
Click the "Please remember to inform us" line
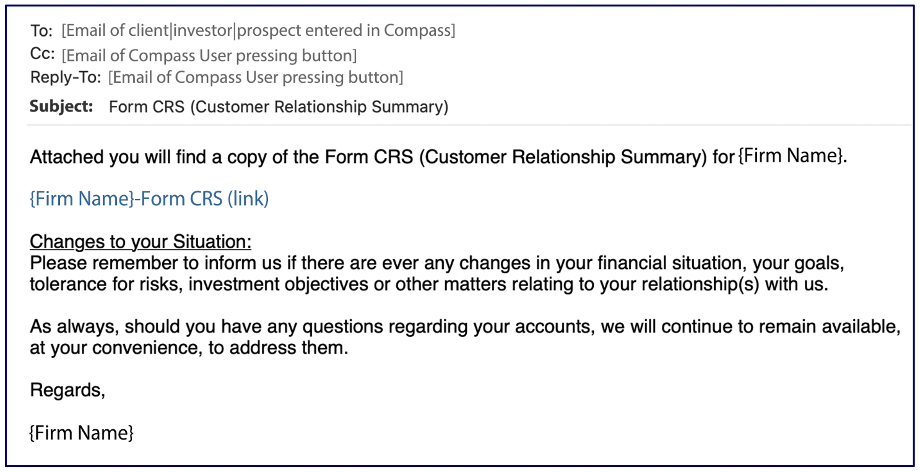436,263
